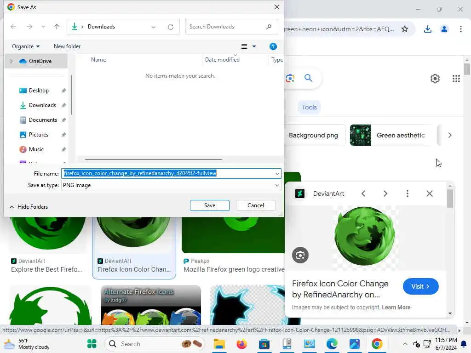Screen dimensions: 471x353
Task: Select Desktop in navigation pane
Action: tap(39, 91)
